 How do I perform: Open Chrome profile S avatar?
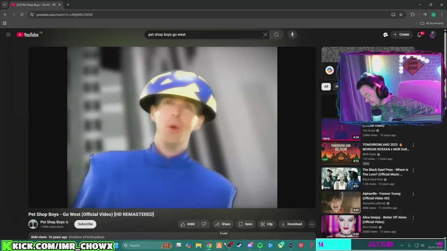tap(433, 15)
